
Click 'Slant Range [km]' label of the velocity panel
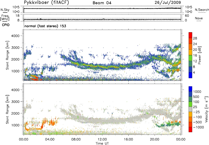coord(7,109)
